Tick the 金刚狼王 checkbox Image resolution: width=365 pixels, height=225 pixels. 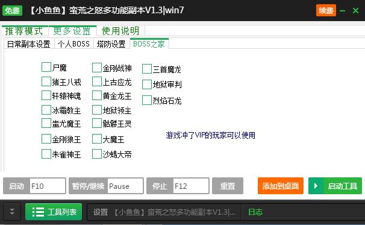click(46, 139)
